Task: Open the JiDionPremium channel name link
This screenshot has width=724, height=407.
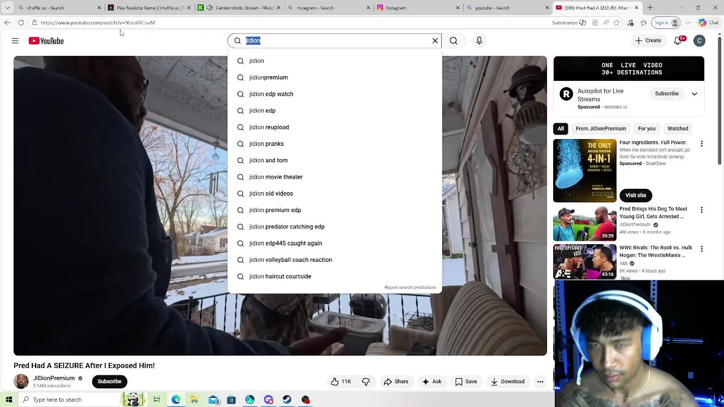Action: (54, 378)
